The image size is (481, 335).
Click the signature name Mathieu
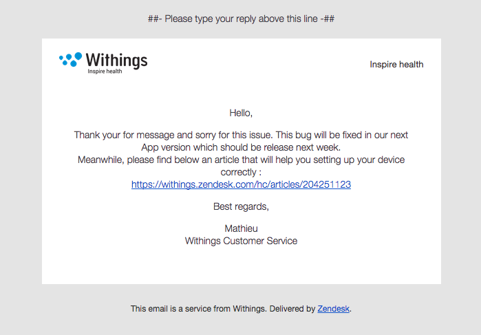coord(241,228)
